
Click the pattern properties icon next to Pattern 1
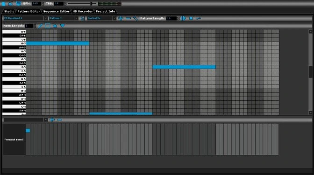click(x=82, y=18)
